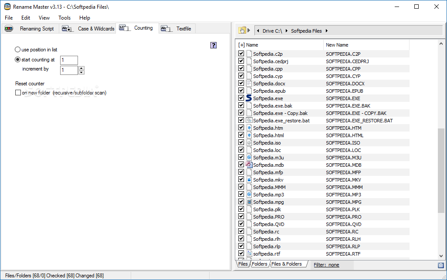447x280 pixels.
Task: Uncheck the Softpedia.cyp file checkbox
Action: click(241, 76)
